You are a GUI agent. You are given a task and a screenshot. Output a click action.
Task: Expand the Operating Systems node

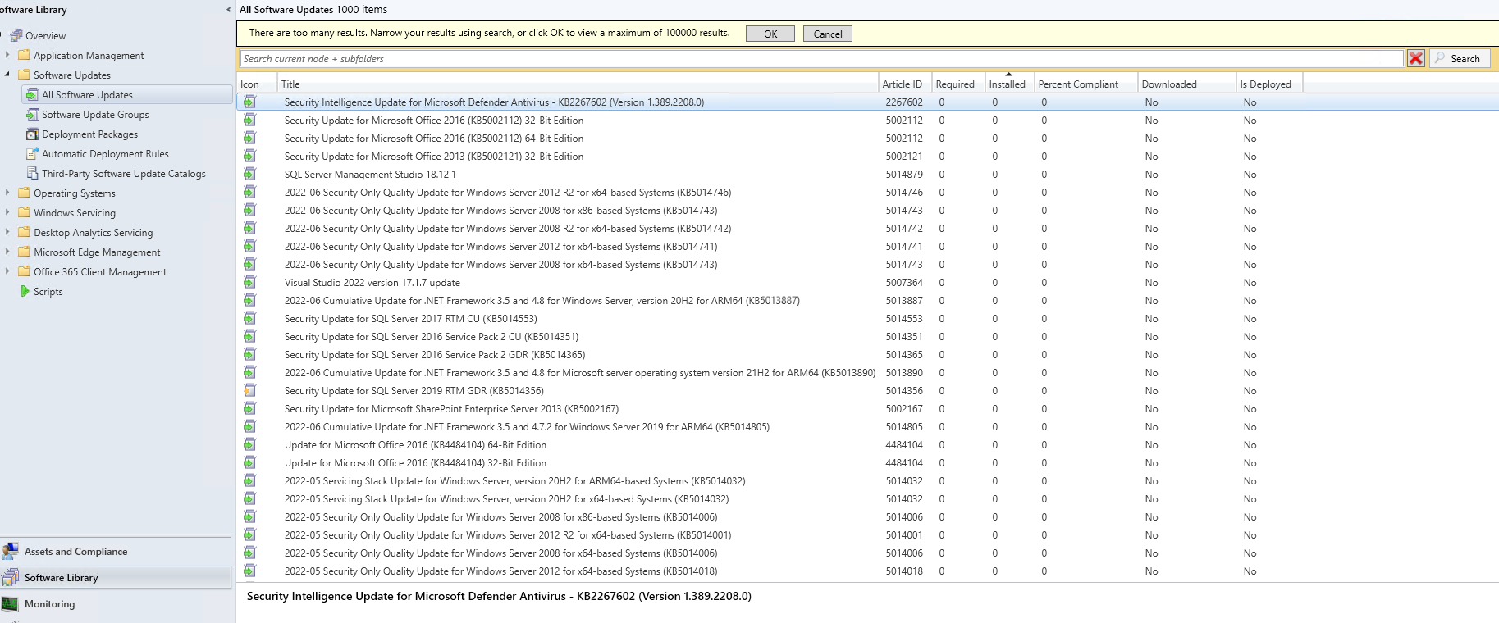(7, 193)
